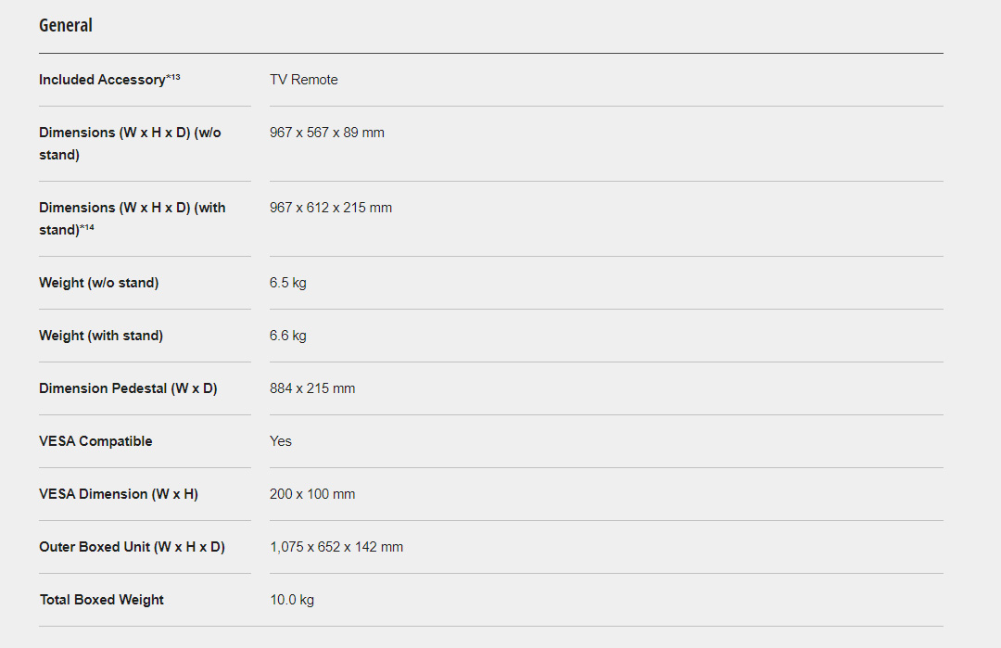Open footnote 13 next to Included Accessory
The width and height of the screenshot is (1001, 648).
coord(173,78)
